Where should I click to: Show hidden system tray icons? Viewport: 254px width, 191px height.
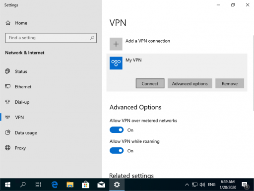(x=187, y=185)
